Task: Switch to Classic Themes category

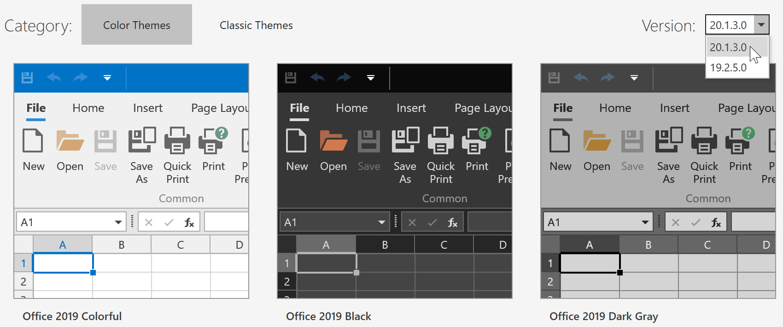Action: point(256,25)
